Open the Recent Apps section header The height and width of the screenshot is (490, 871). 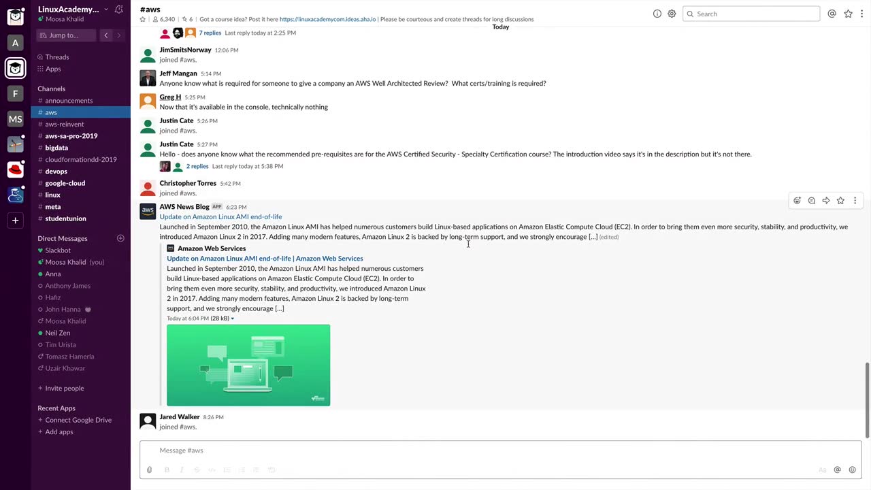(x=56, y=408)
